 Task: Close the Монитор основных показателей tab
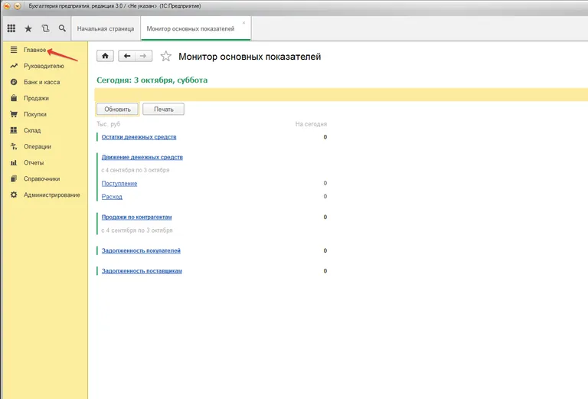tap(244, 22)
